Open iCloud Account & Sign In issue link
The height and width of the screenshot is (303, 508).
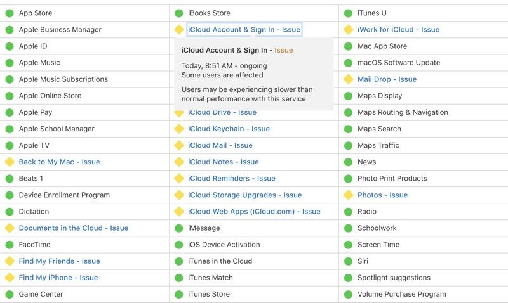(x=244, y=30)
